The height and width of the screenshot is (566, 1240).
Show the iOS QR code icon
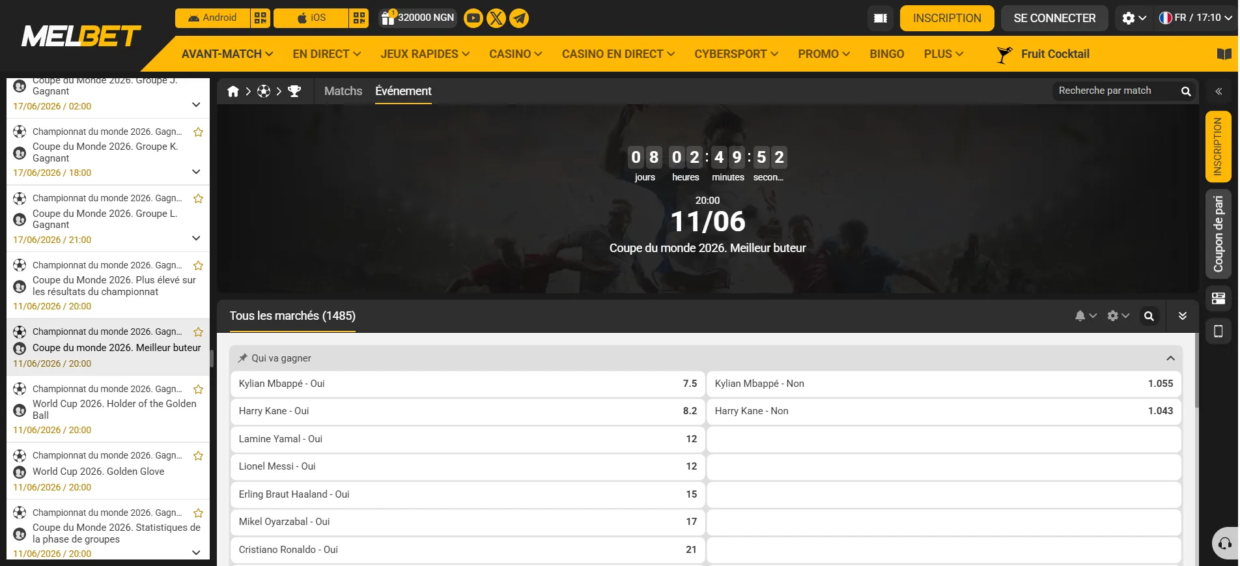point(359,18)
